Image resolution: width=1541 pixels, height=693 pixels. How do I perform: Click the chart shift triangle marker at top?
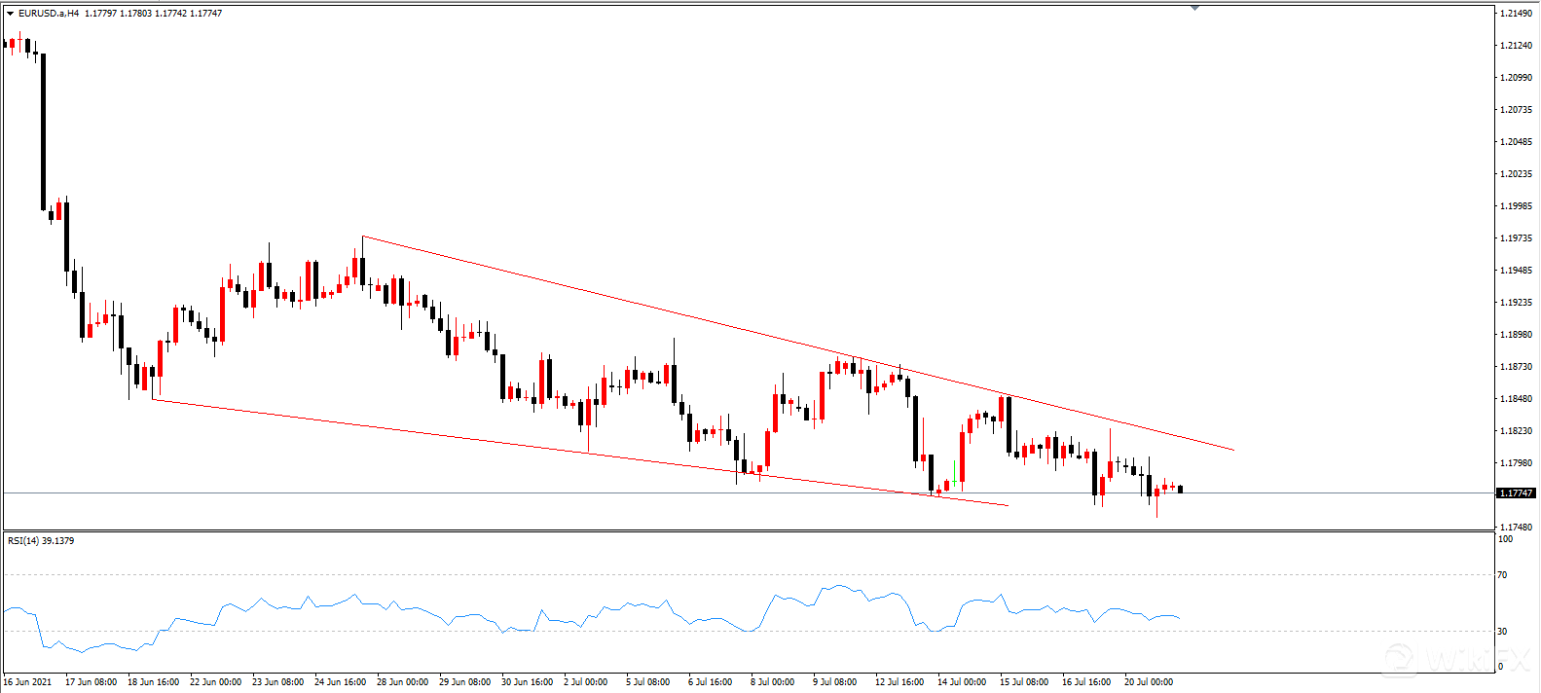[x=1194, y=8]
